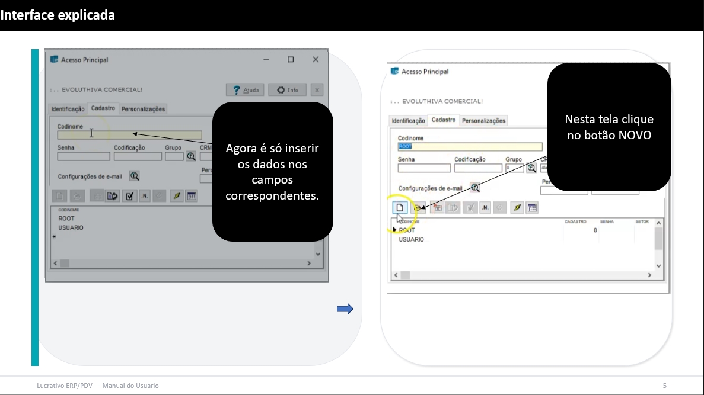This screenshot has height=395, width=704.
Task: Click the magnifier beside Configurações de e-mail, right window
Action: tap(475, 188)
